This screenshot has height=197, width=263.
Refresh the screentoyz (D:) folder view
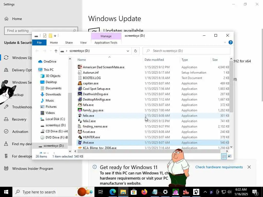point(136,51)
